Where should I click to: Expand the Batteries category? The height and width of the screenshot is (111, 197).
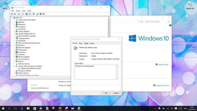(x=14, y=22)
